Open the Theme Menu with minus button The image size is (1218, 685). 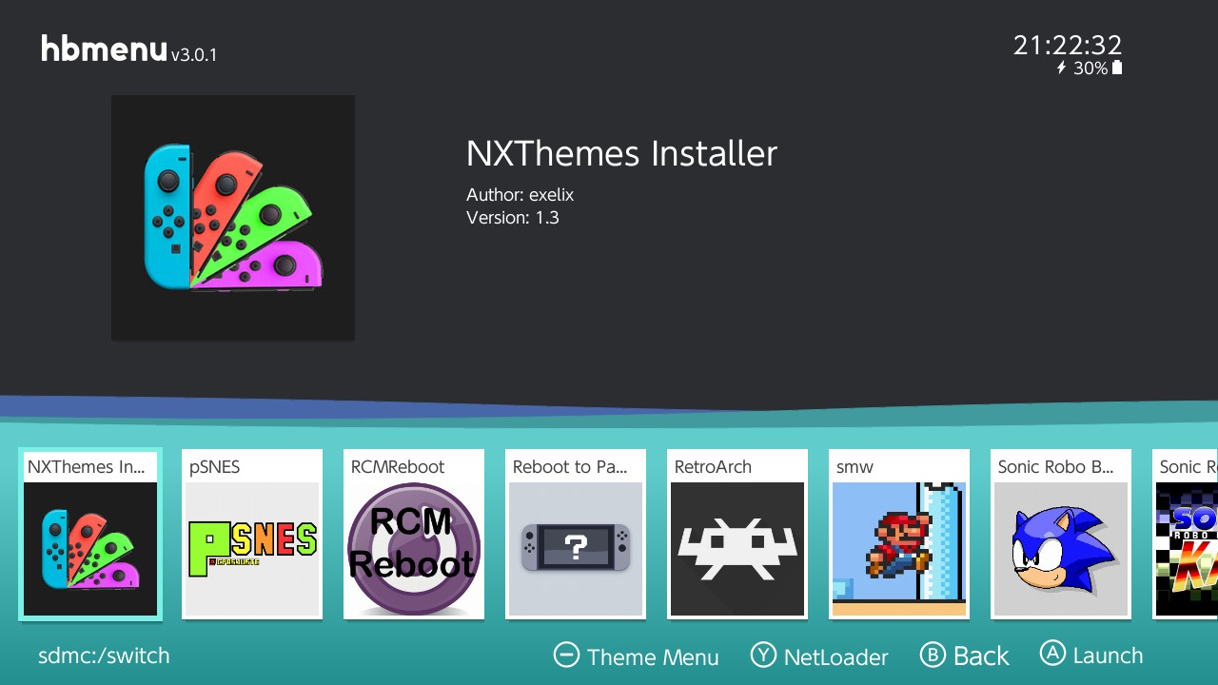(x=636, y=656)
